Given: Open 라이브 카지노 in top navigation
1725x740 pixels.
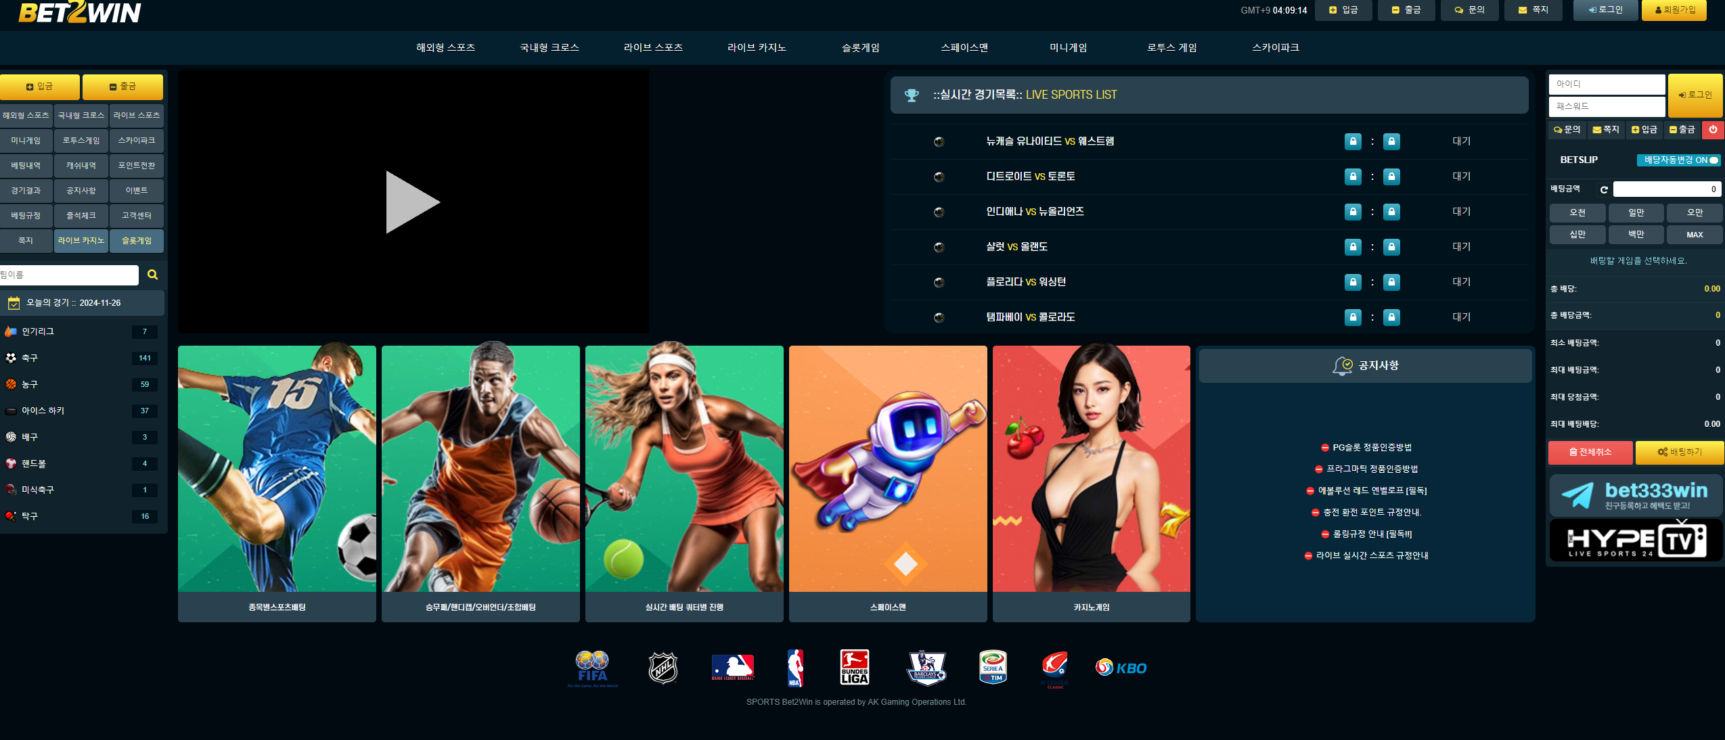Looking at the screenshot, I should click(x=756, y=47).
